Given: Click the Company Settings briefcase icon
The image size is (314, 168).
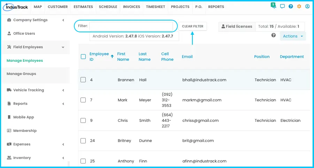Looking at the screenshot, I should point(9,20).
